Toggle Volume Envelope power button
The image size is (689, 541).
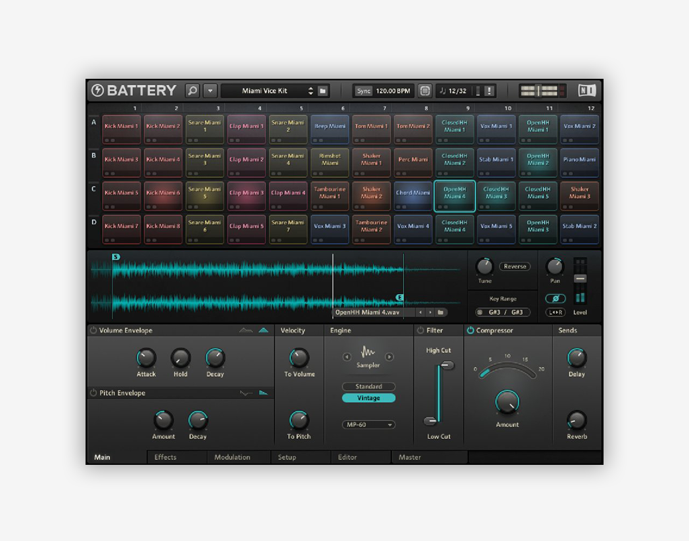point(93,330)
